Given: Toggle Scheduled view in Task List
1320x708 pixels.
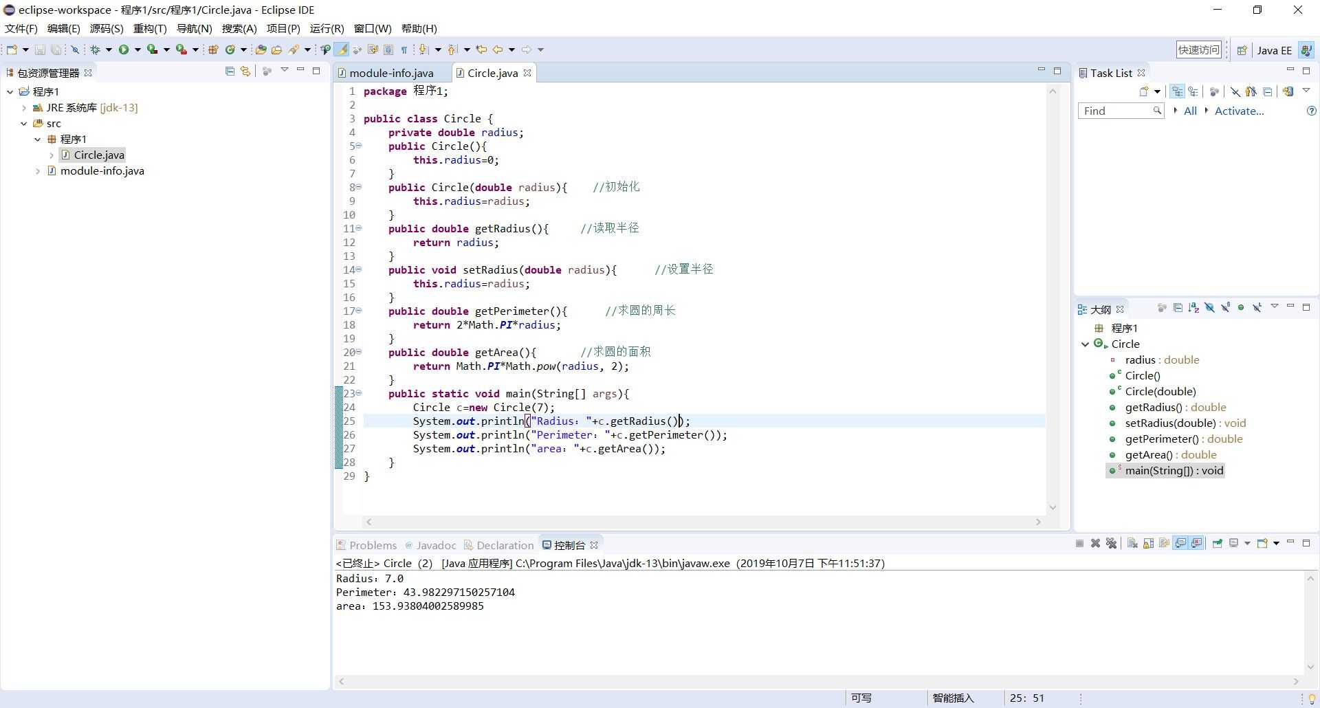Looking at the screenshot, I should [1193, 91].
